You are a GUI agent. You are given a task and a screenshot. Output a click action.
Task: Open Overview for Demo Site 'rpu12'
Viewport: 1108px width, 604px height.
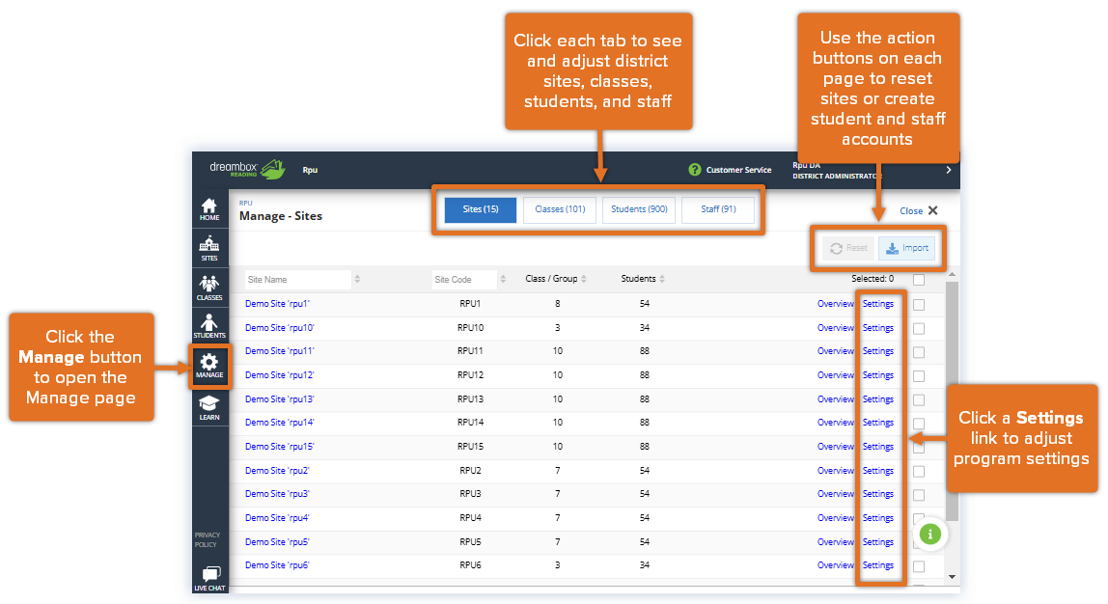tap(835, 375)
